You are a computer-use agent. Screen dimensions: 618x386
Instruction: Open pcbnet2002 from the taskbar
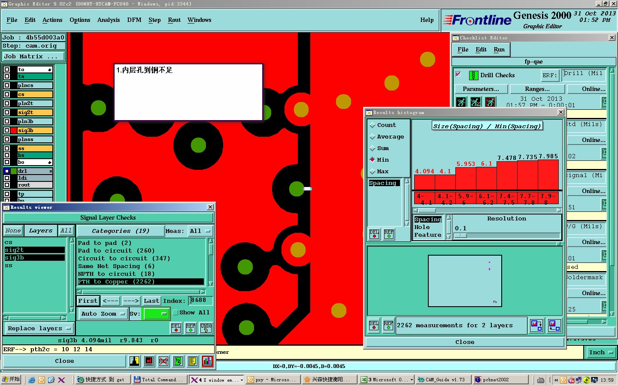pyautogui.click(x=500, y=380)
